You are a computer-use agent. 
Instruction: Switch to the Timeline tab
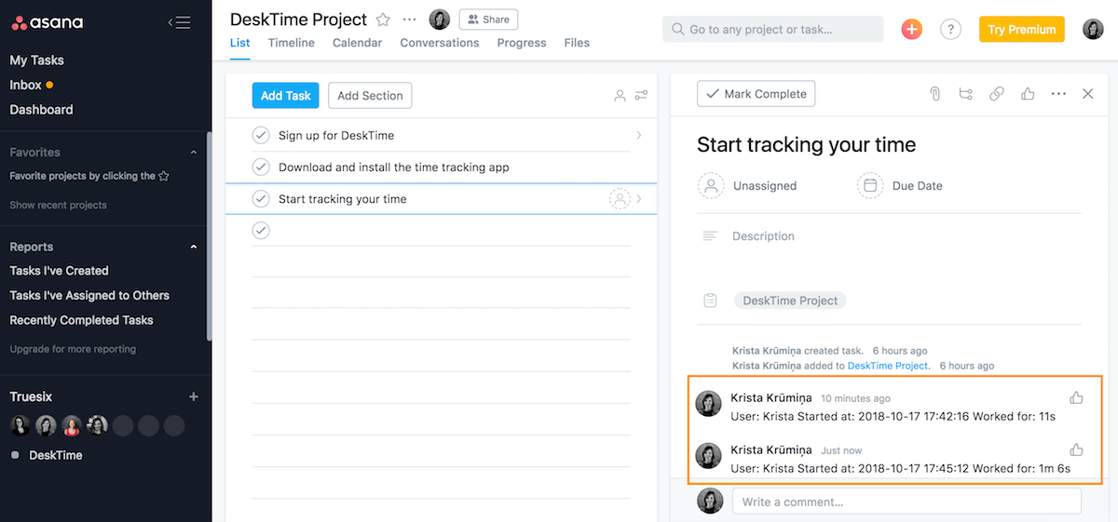[291, 43]
